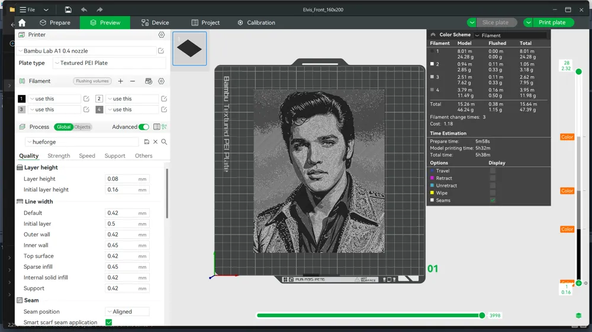Open the Others settings tab

coord(143,155)
